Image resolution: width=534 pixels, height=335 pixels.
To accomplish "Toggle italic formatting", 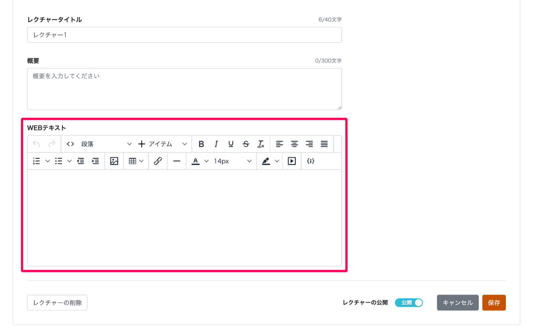I will (216, 144).
